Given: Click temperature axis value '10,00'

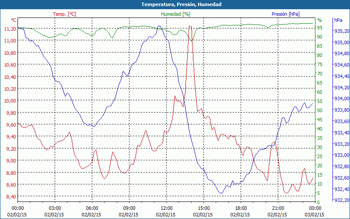Looking at the screenshot, I should pyautogui.click(x=10, y=101).
